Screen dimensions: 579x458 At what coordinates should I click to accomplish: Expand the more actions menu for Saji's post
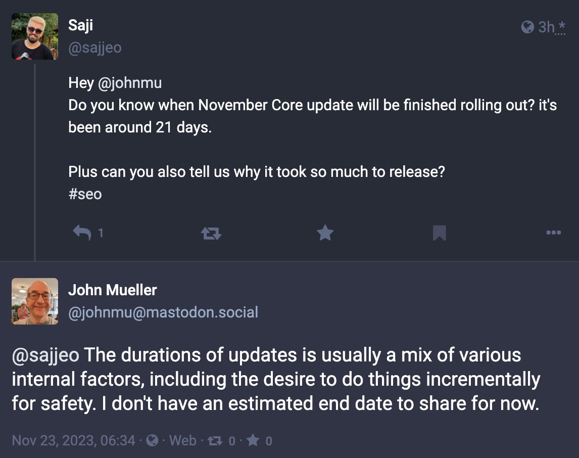click(553, 233)
